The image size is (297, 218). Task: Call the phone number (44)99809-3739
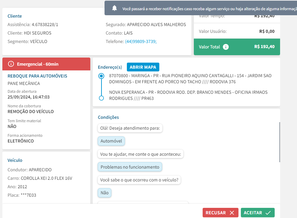tap(141, 42)
